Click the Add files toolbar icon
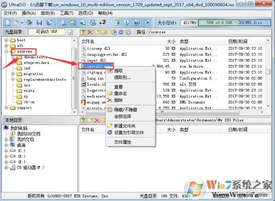 117,23
